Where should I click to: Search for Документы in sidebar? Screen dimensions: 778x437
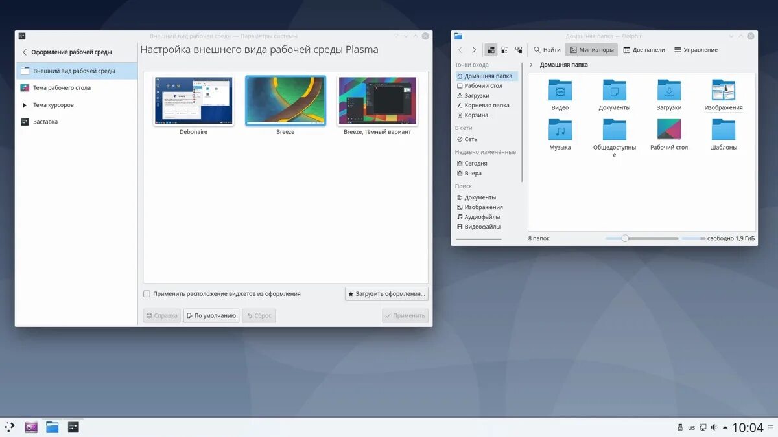coord(486,197)
